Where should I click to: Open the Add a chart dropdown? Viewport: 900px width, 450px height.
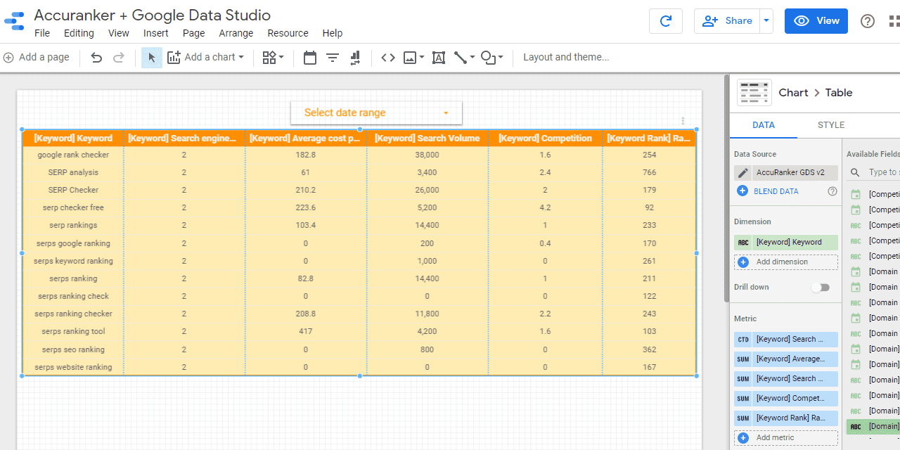[206, 58]
